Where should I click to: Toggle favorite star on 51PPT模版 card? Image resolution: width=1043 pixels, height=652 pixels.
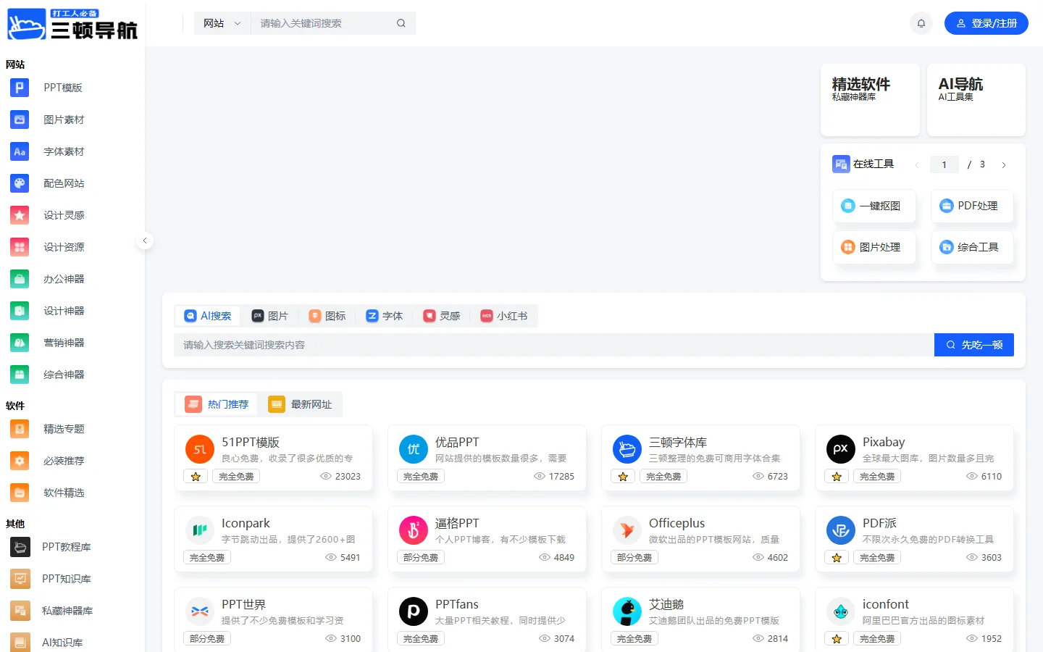196,477
